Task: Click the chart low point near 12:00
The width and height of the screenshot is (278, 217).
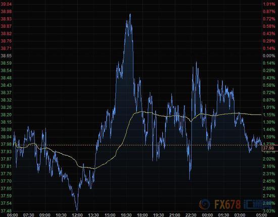Action: click(x=77, y=210)
